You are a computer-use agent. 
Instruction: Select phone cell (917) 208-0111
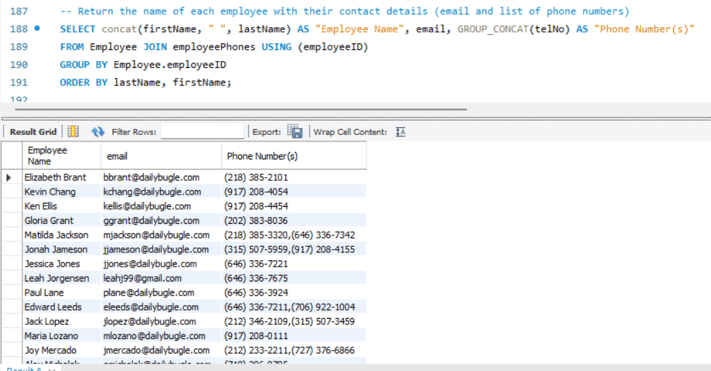pos(294,336)
